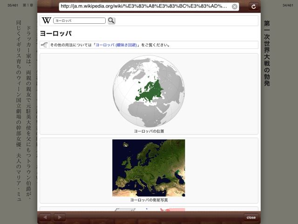This screenshot has height=224, width=298.
Task: Click the ヨーロッパの位置 caption
Action: (149, 131)
